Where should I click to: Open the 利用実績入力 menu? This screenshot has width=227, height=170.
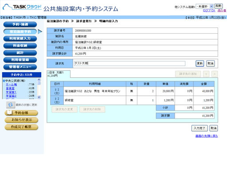pos(20,39)
